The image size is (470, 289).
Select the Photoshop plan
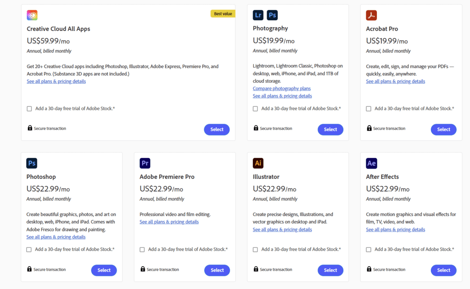click(x=104, y=270)
